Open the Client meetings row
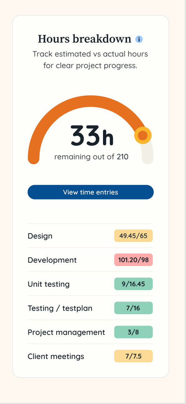This screenshot has width=186, height=404. pos(90,356)
